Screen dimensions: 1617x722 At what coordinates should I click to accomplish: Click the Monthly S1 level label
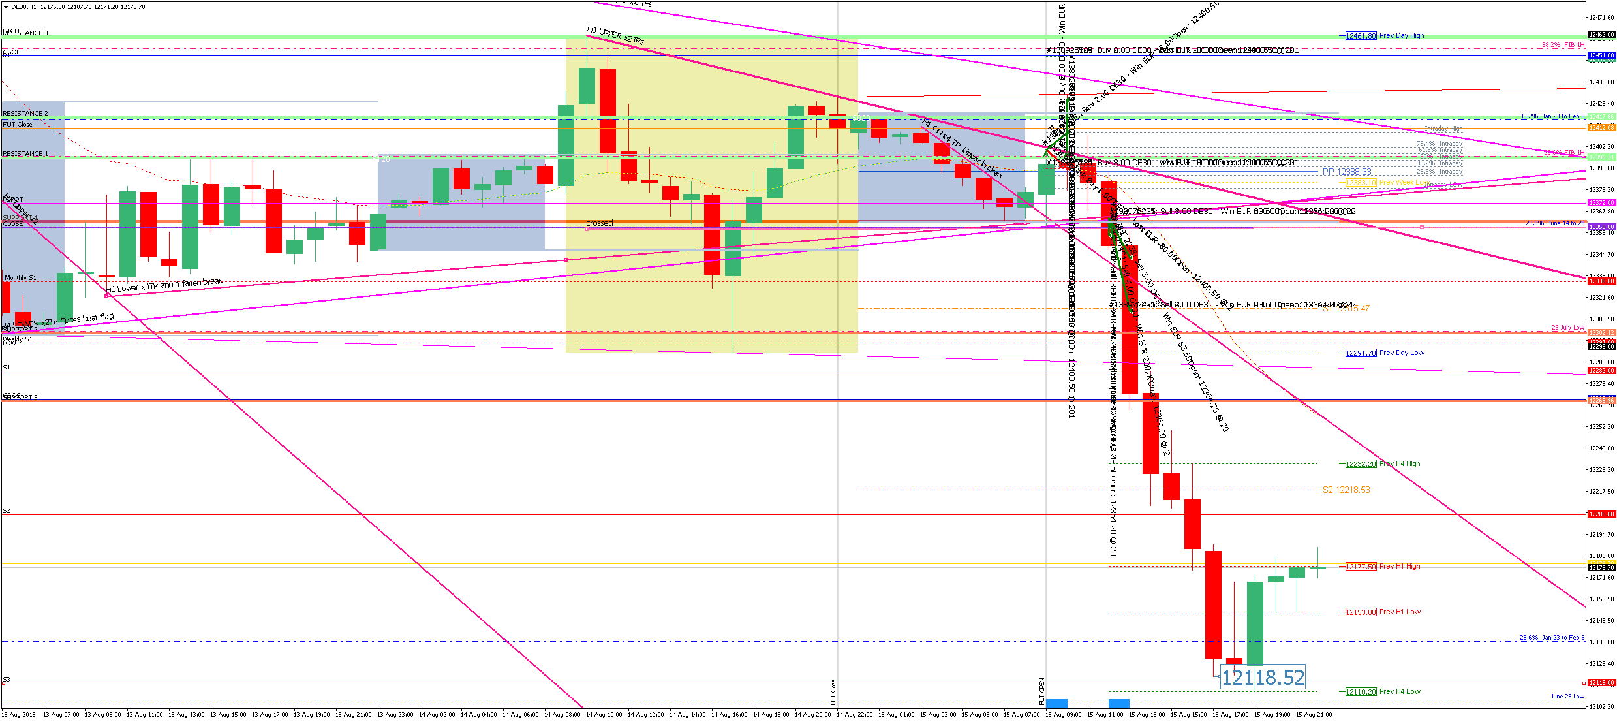tap(20, 278)
